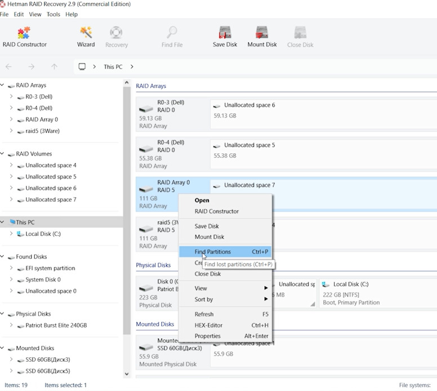Image resolution: width=437 pixels, height=391 pixels.
Task: Open the File menu
Action: coord(4,14)
